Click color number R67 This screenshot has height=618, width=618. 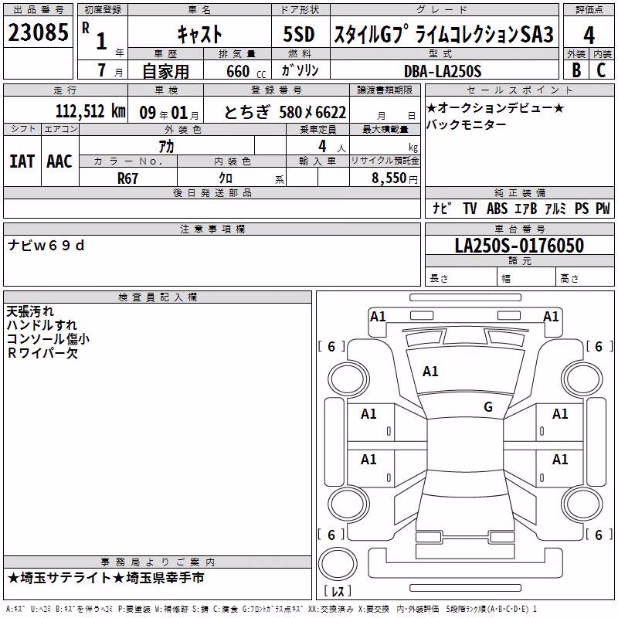click(127, 178)
